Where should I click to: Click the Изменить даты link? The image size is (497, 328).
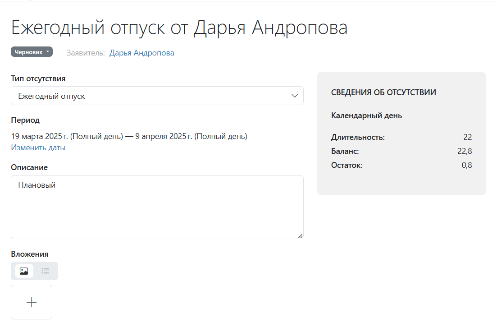point(38,148)
